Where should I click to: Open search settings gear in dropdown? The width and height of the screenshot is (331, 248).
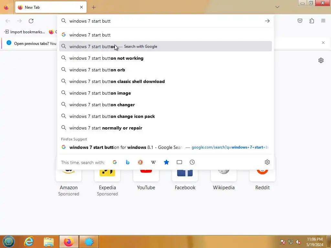point(267,162)
